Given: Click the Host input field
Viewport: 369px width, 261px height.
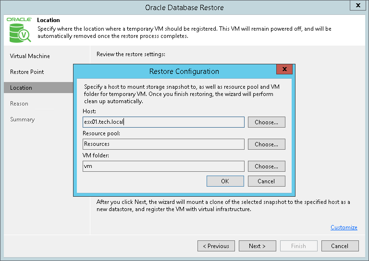Looking at the screenshot, I should coord(163,122).
